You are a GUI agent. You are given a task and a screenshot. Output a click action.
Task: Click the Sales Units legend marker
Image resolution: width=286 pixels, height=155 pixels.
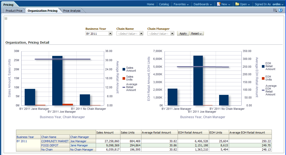click(124, 78)
